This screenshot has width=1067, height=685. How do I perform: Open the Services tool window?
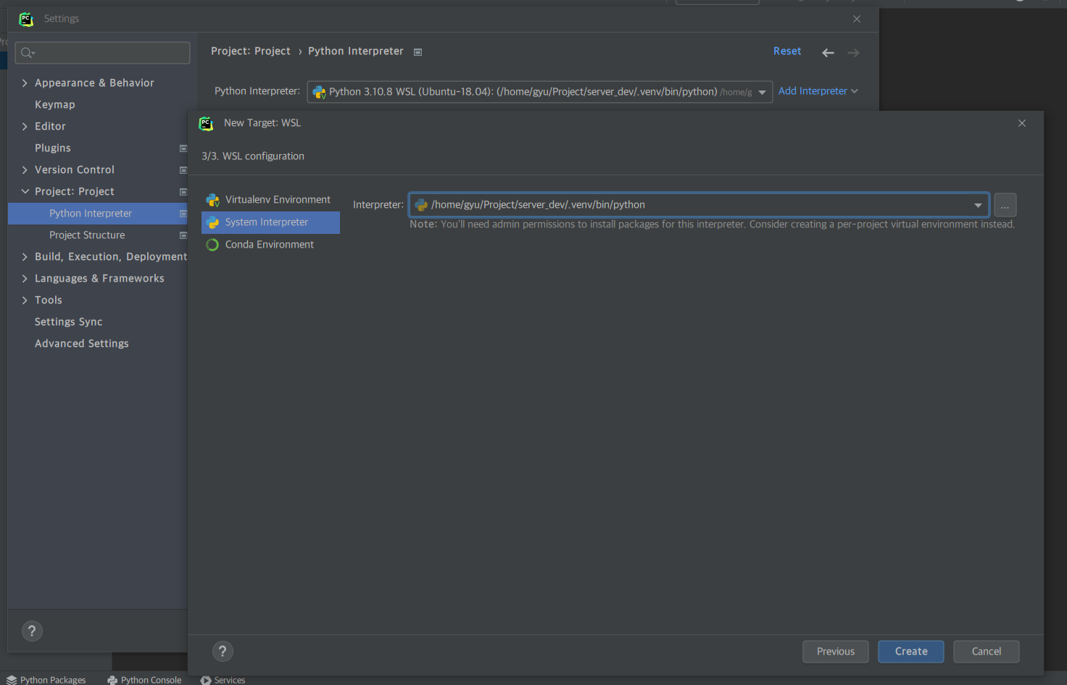pos(223,680)
